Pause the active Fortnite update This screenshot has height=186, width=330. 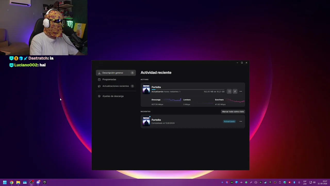point(229,91)
